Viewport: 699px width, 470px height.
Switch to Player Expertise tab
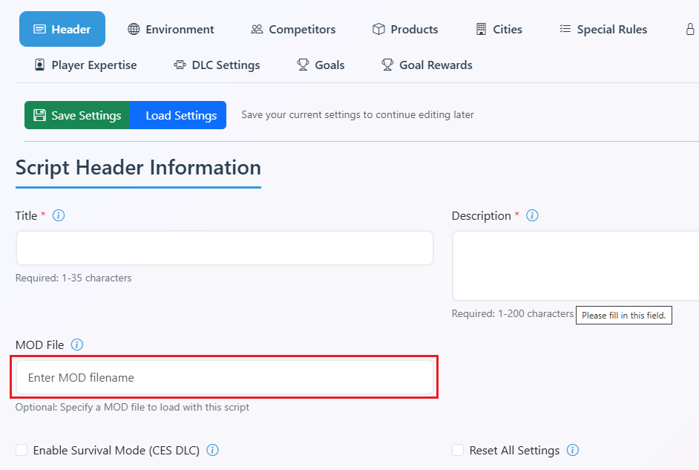(85, 65)
